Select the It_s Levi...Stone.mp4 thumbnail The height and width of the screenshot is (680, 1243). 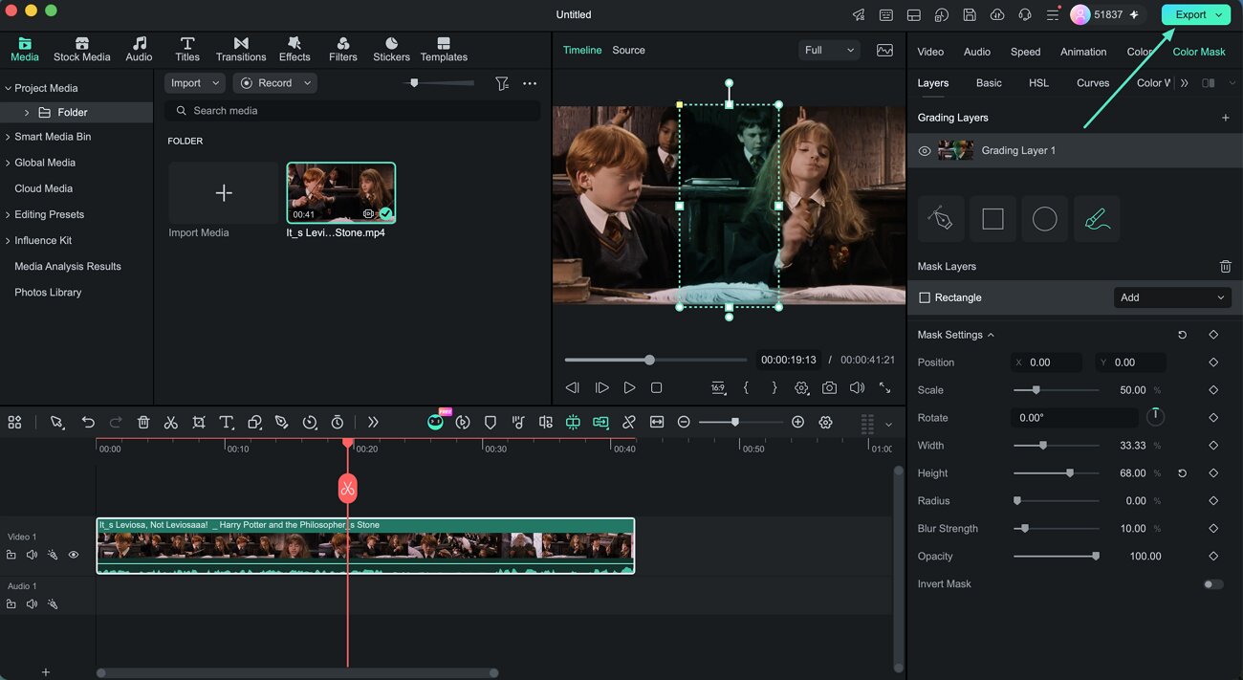(341, 192)
